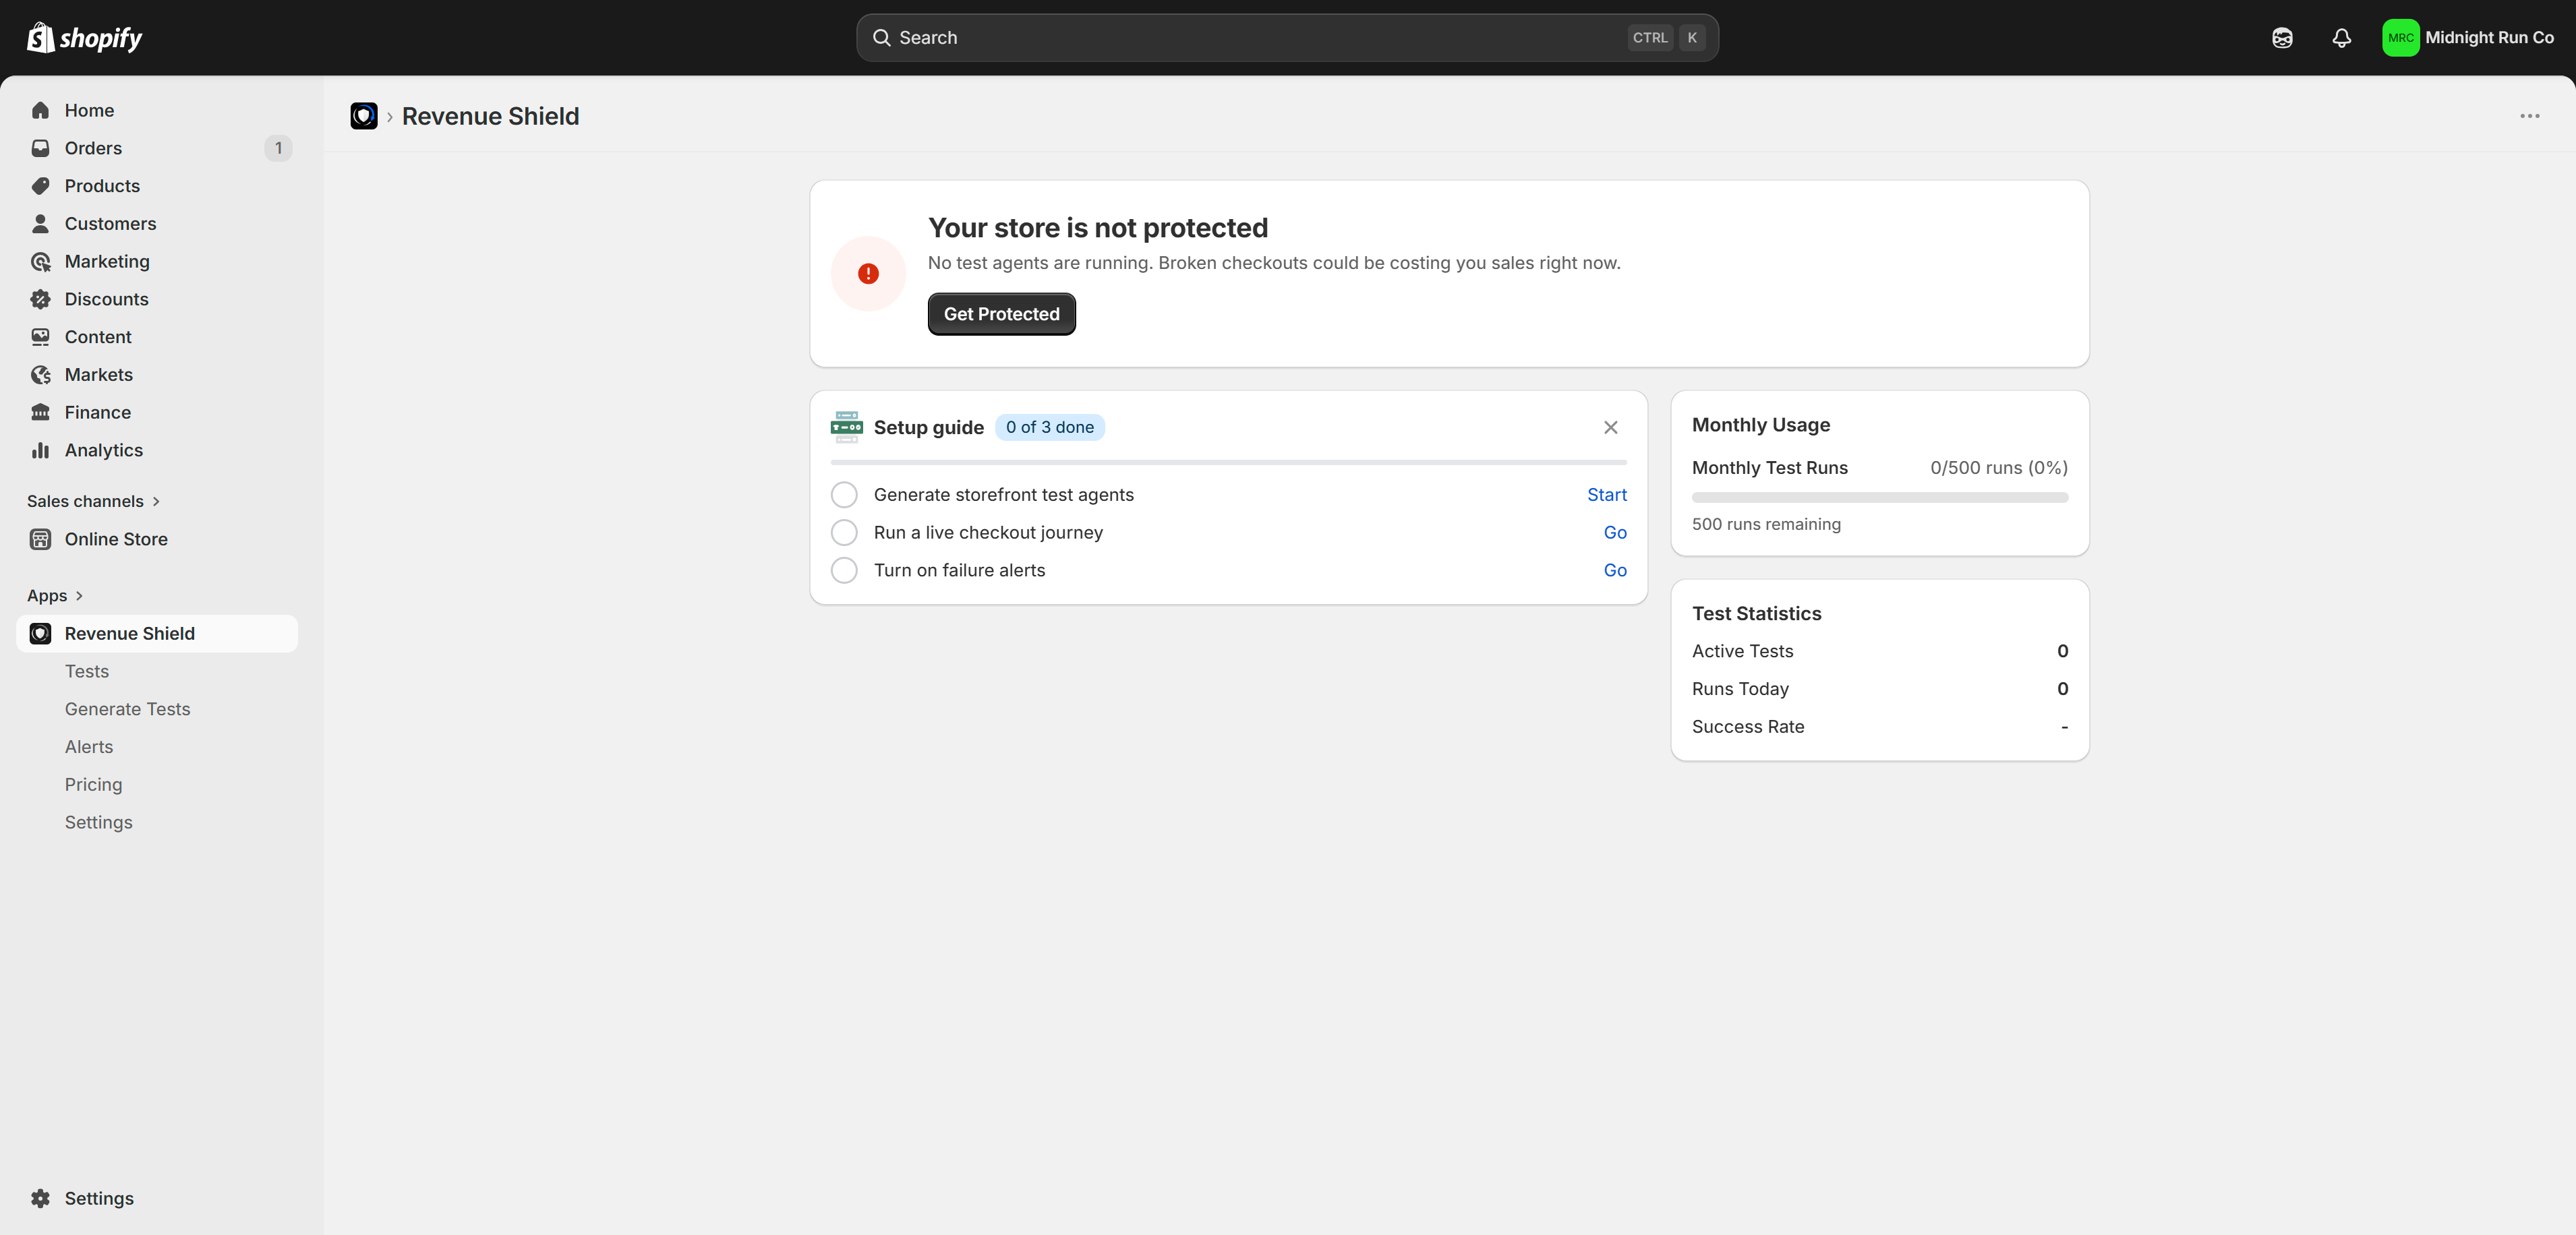Click the Orders count badge showing 1
This screenshot has height=1235, width=2576.
click(x=278, y=148)
